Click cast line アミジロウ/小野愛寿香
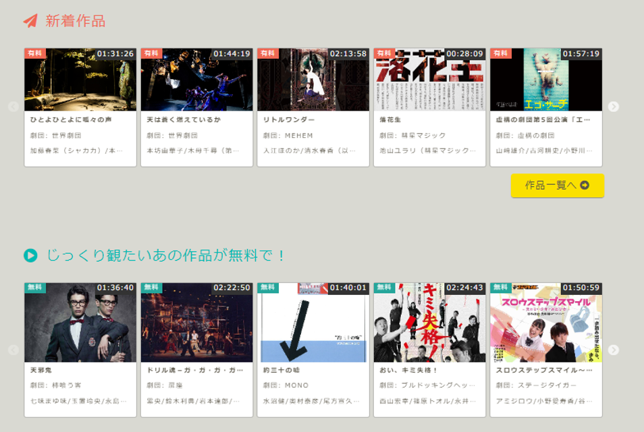The image size is (644, 432). point(544,401)
